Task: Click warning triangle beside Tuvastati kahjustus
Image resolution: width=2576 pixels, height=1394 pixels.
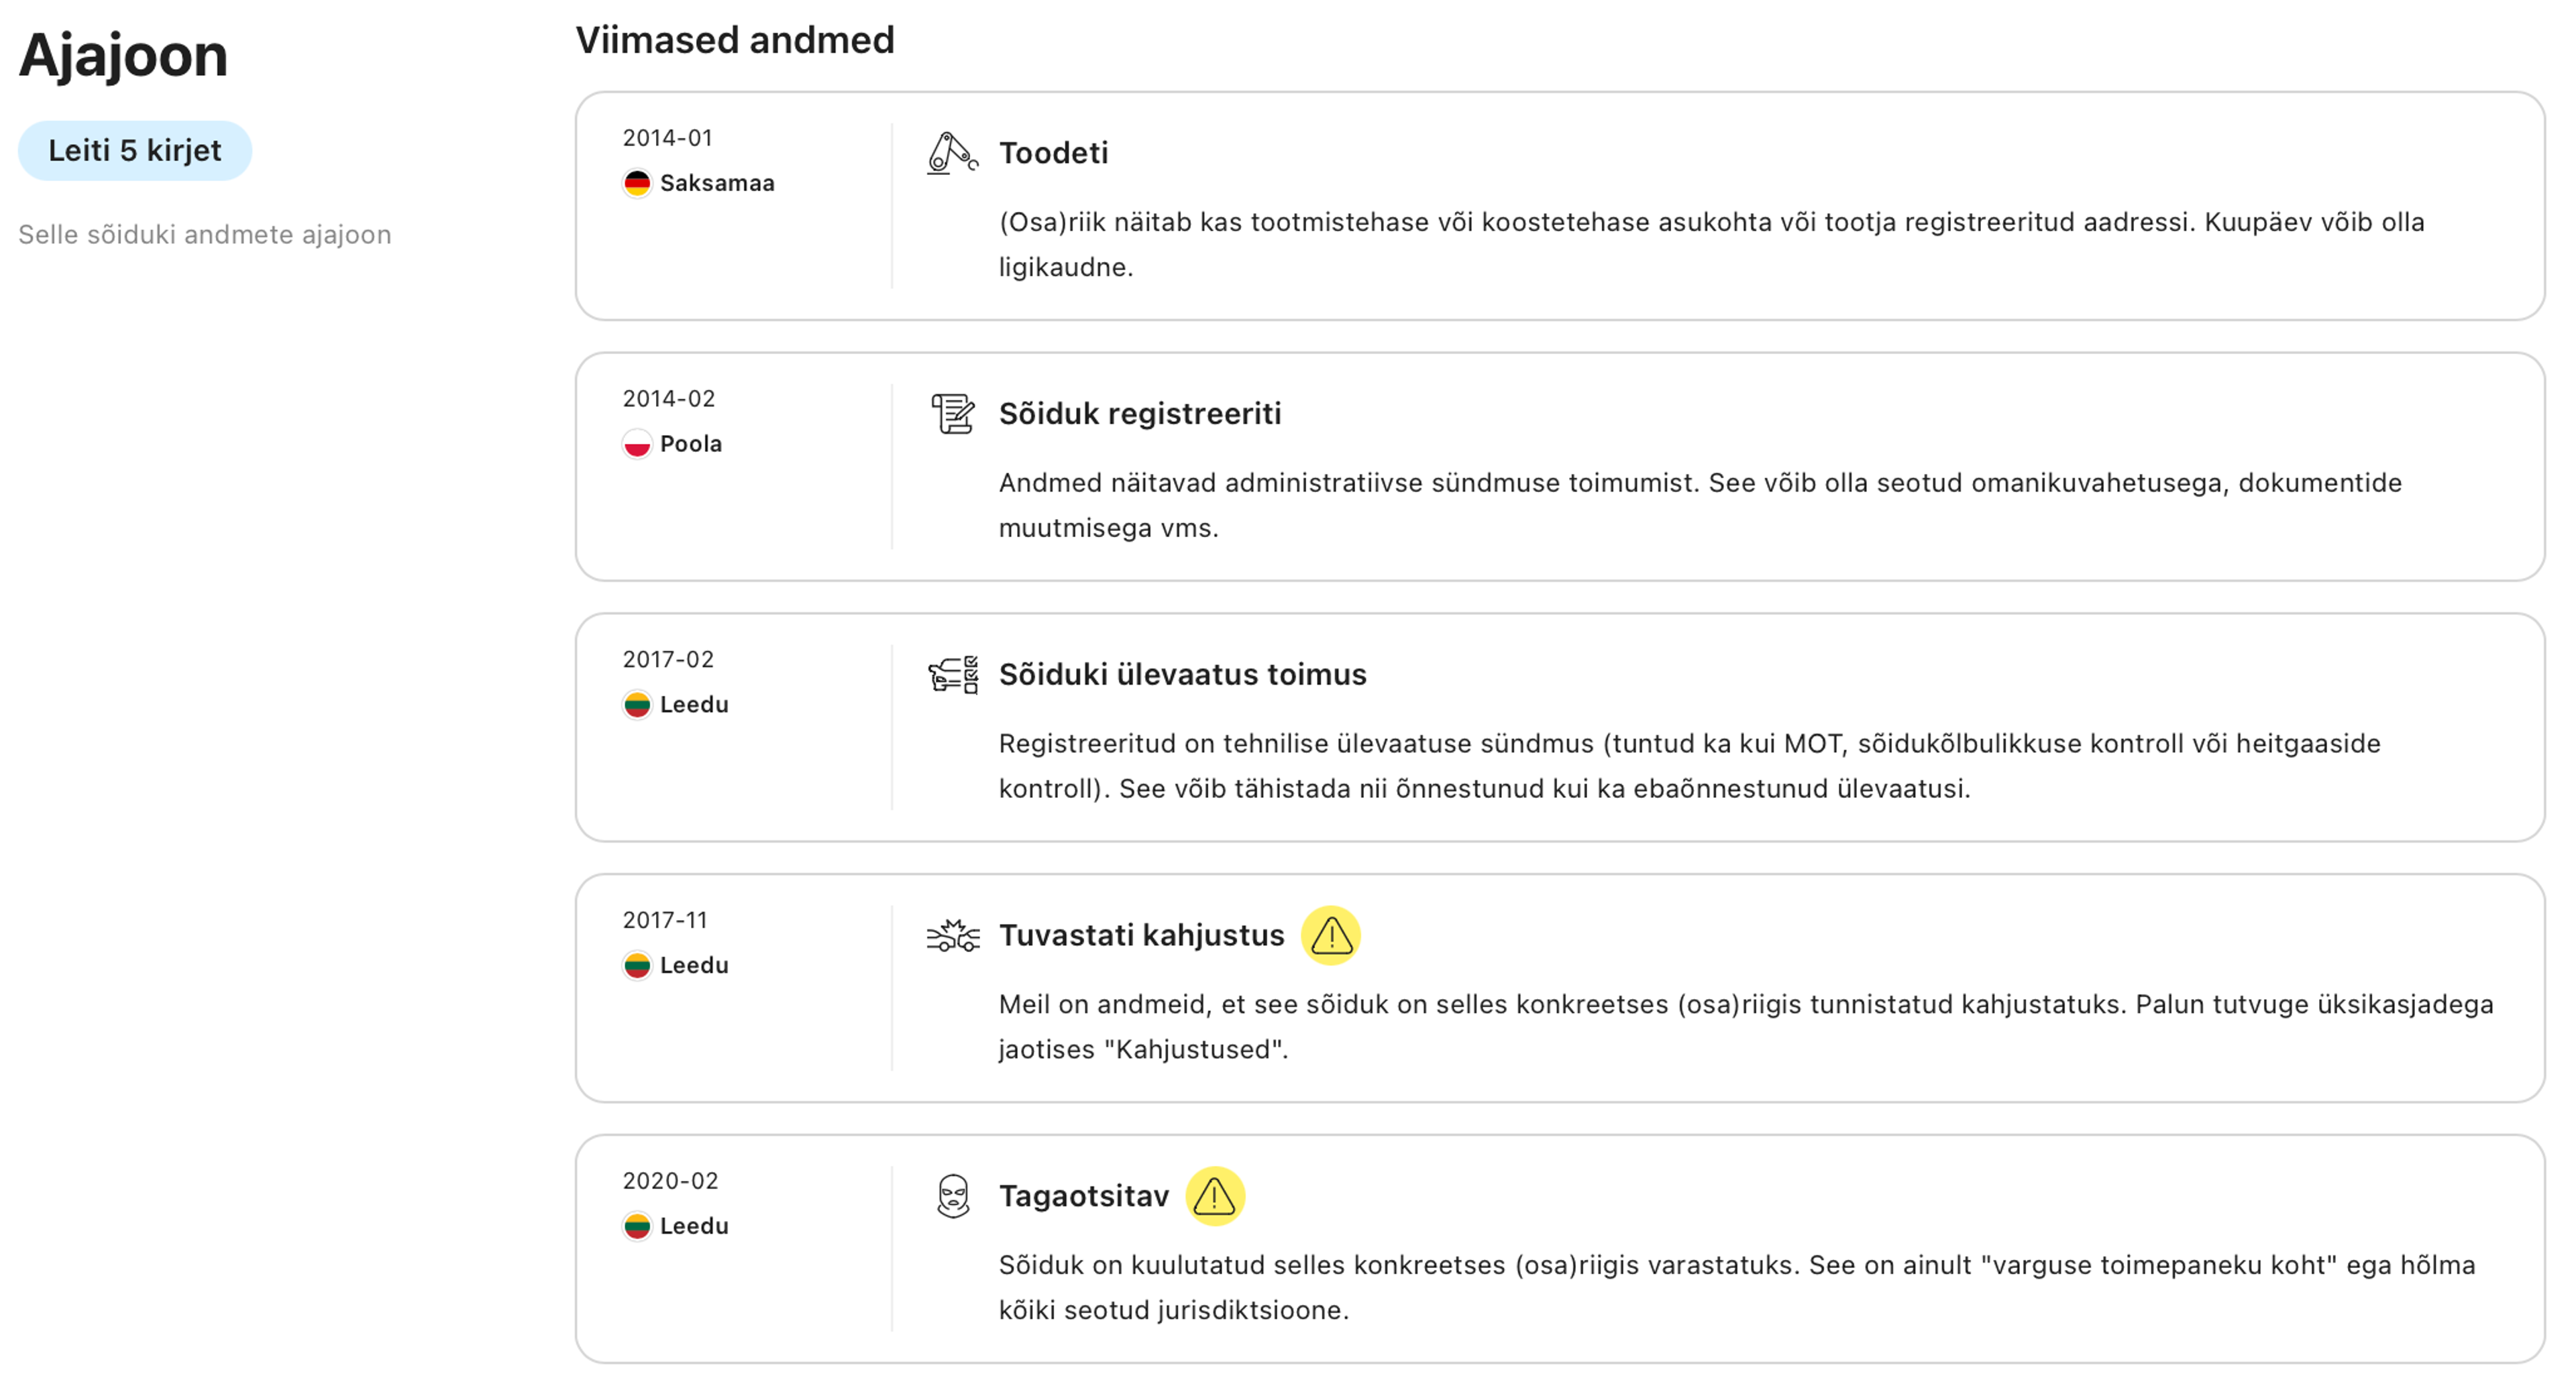Action: (1330, 935)
